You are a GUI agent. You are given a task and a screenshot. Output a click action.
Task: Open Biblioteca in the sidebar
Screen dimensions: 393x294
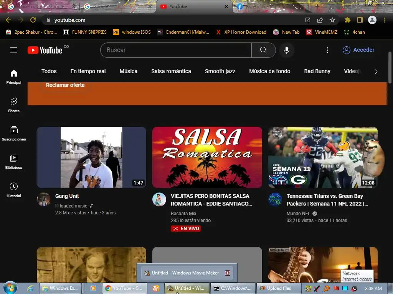[14, 162]
